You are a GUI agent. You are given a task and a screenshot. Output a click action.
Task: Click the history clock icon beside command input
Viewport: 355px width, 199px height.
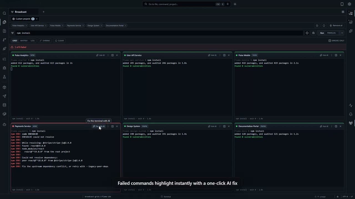(x=307, y=33)
